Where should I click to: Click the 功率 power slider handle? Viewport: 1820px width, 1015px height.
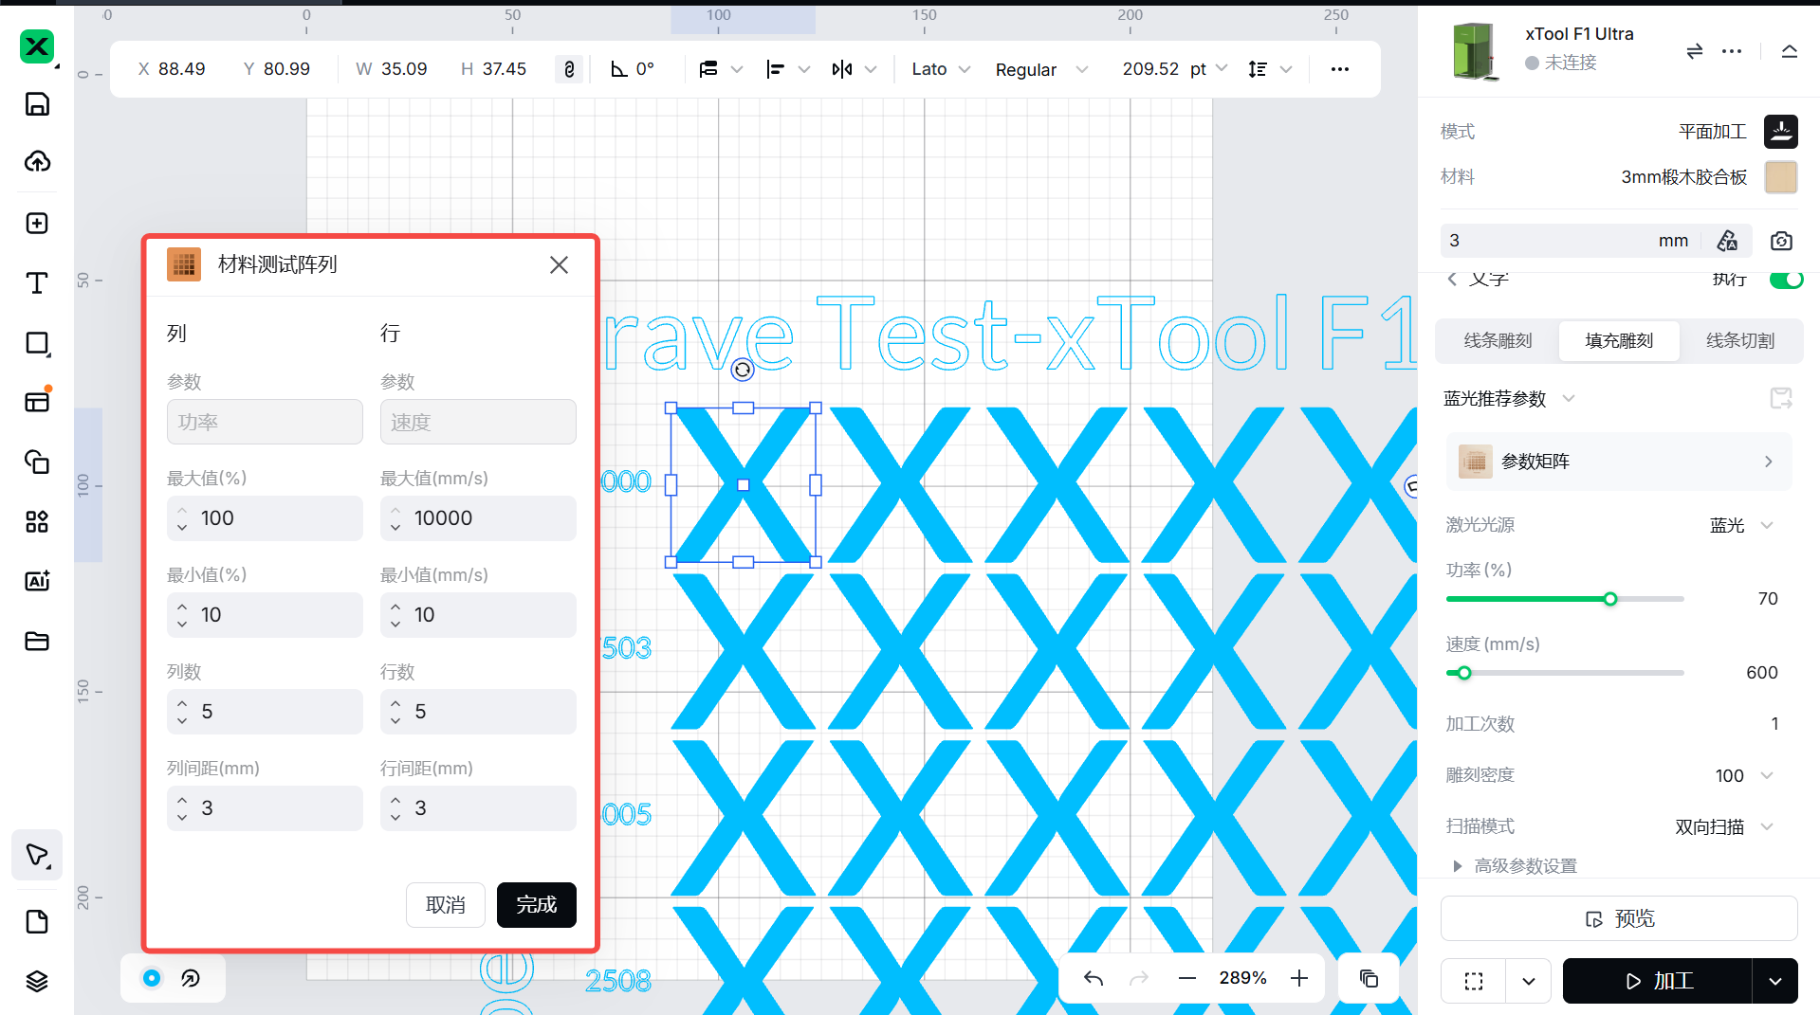point(1610,599)
